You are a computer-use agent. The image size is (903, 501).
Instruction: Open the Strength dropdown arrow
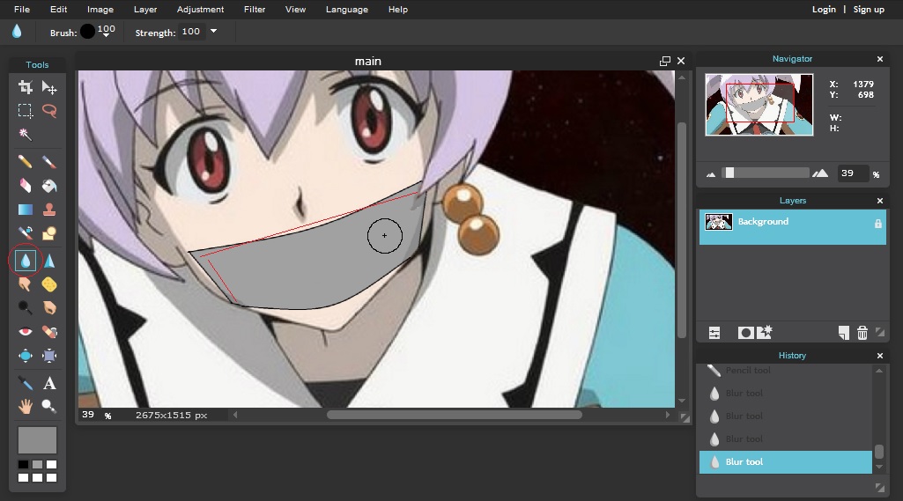(214, 31)
